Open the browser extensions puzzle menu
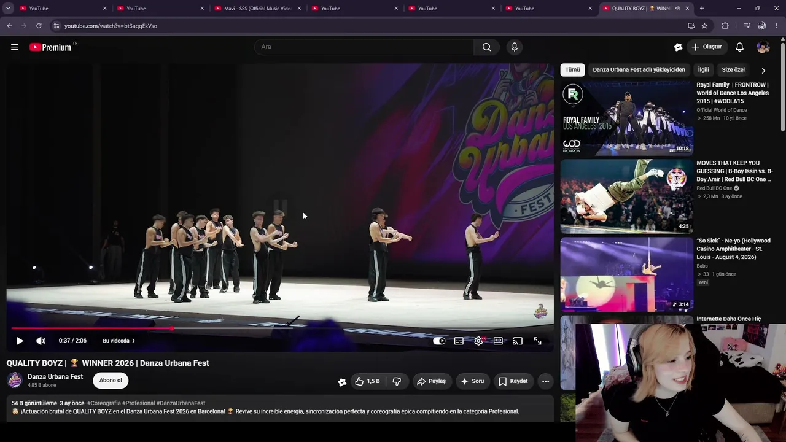Viewport: 786px width, 442px height. click(725, 26)
